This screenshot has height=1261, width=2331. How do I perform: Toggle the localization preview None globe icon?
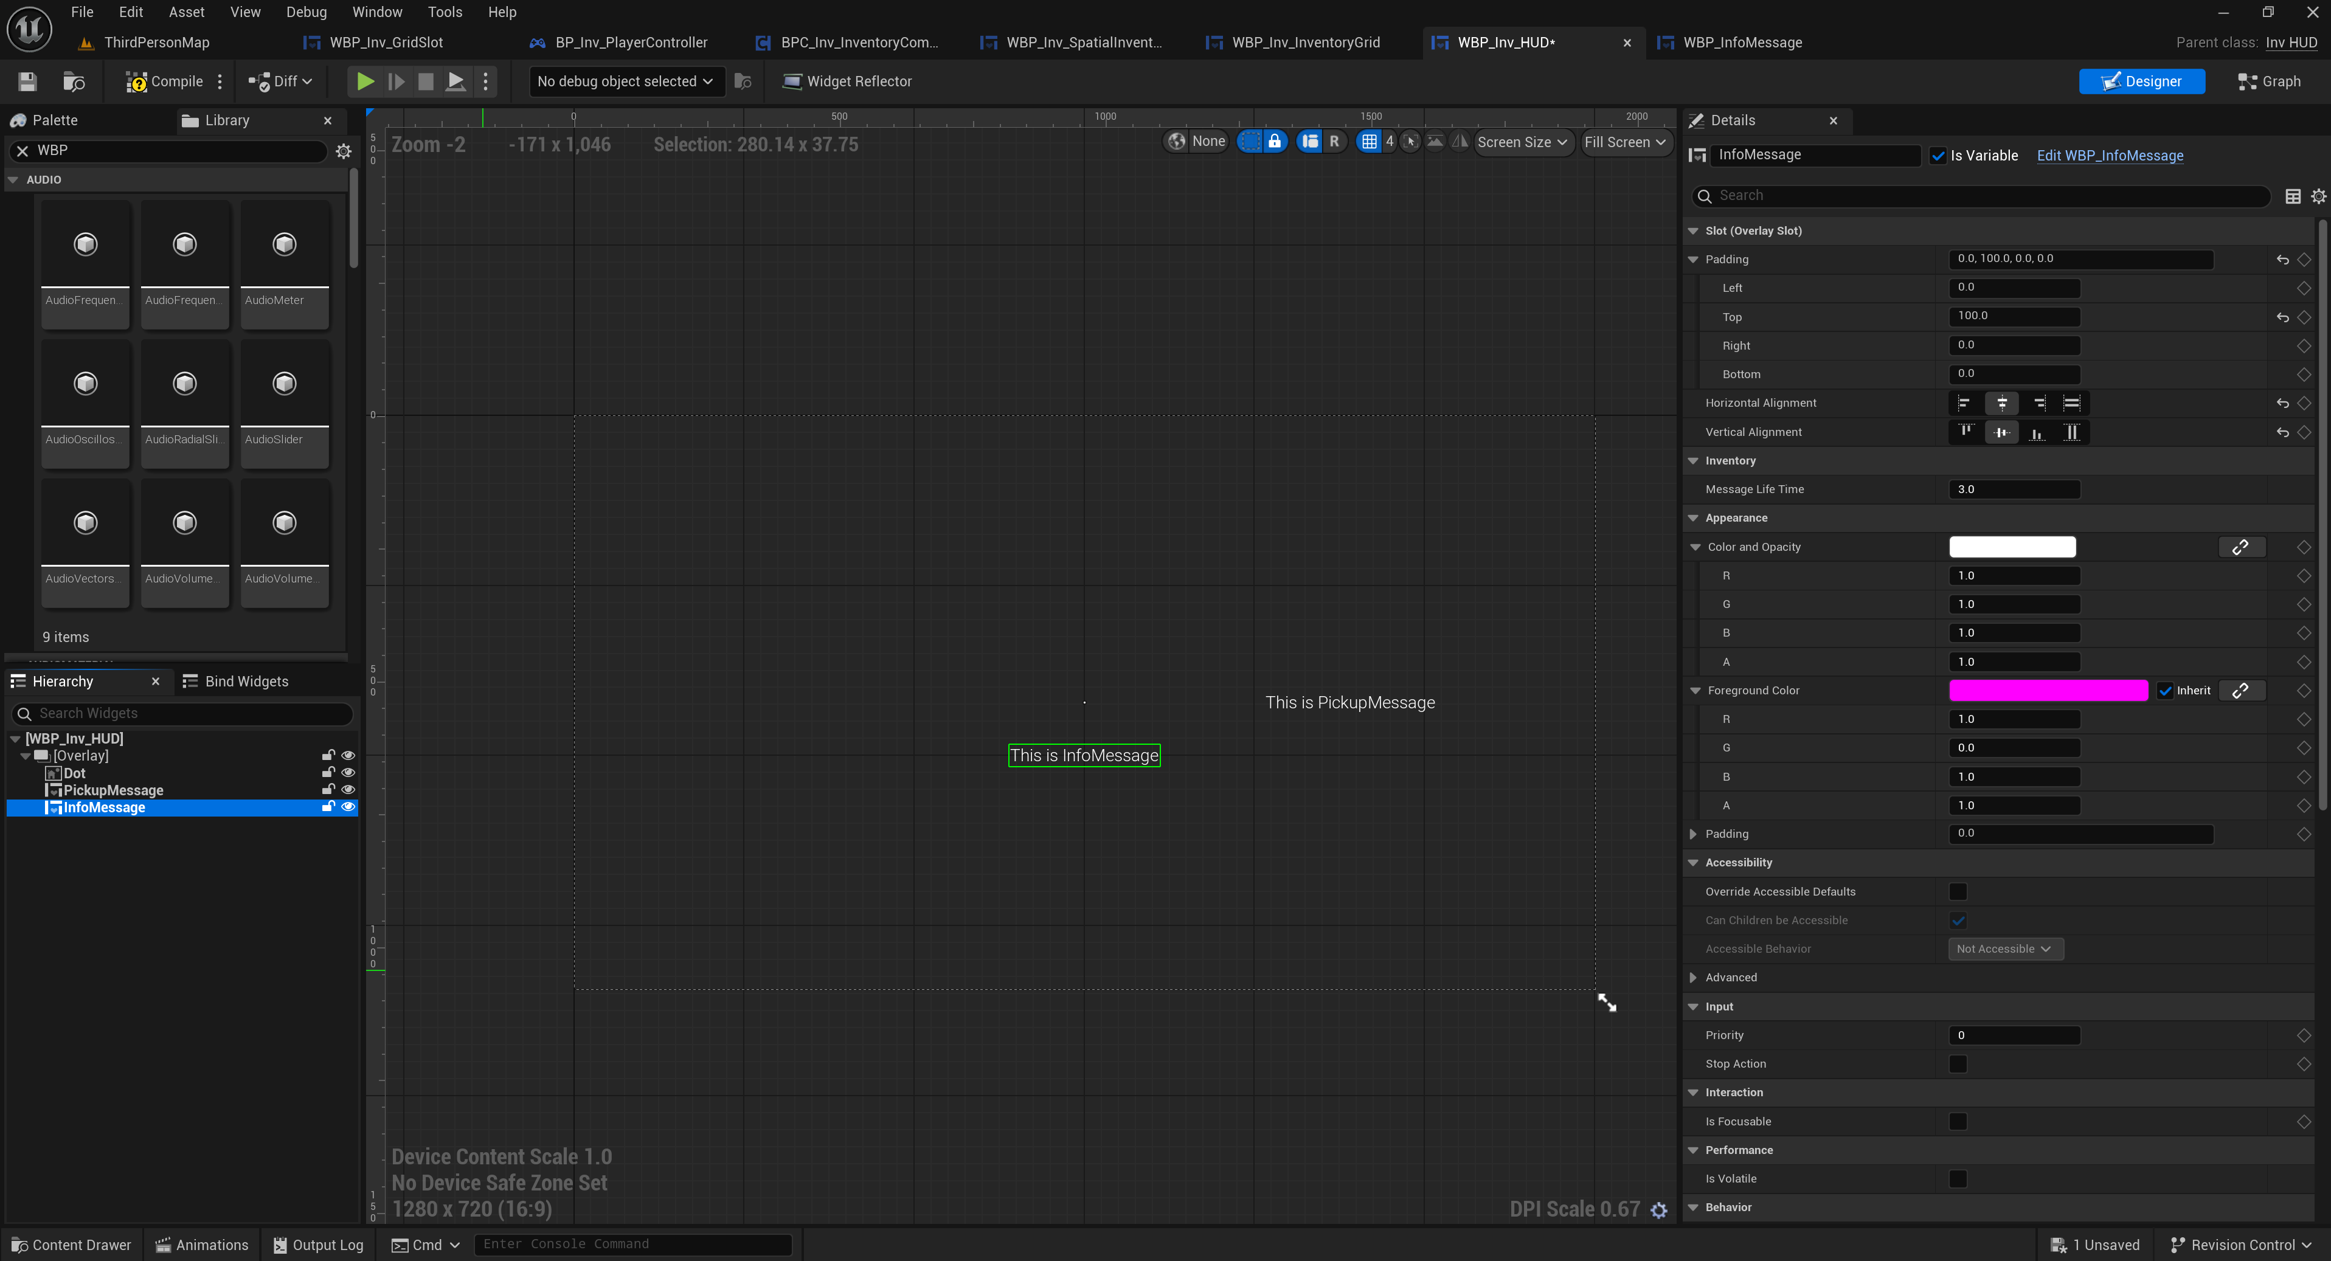point(1176,141)
